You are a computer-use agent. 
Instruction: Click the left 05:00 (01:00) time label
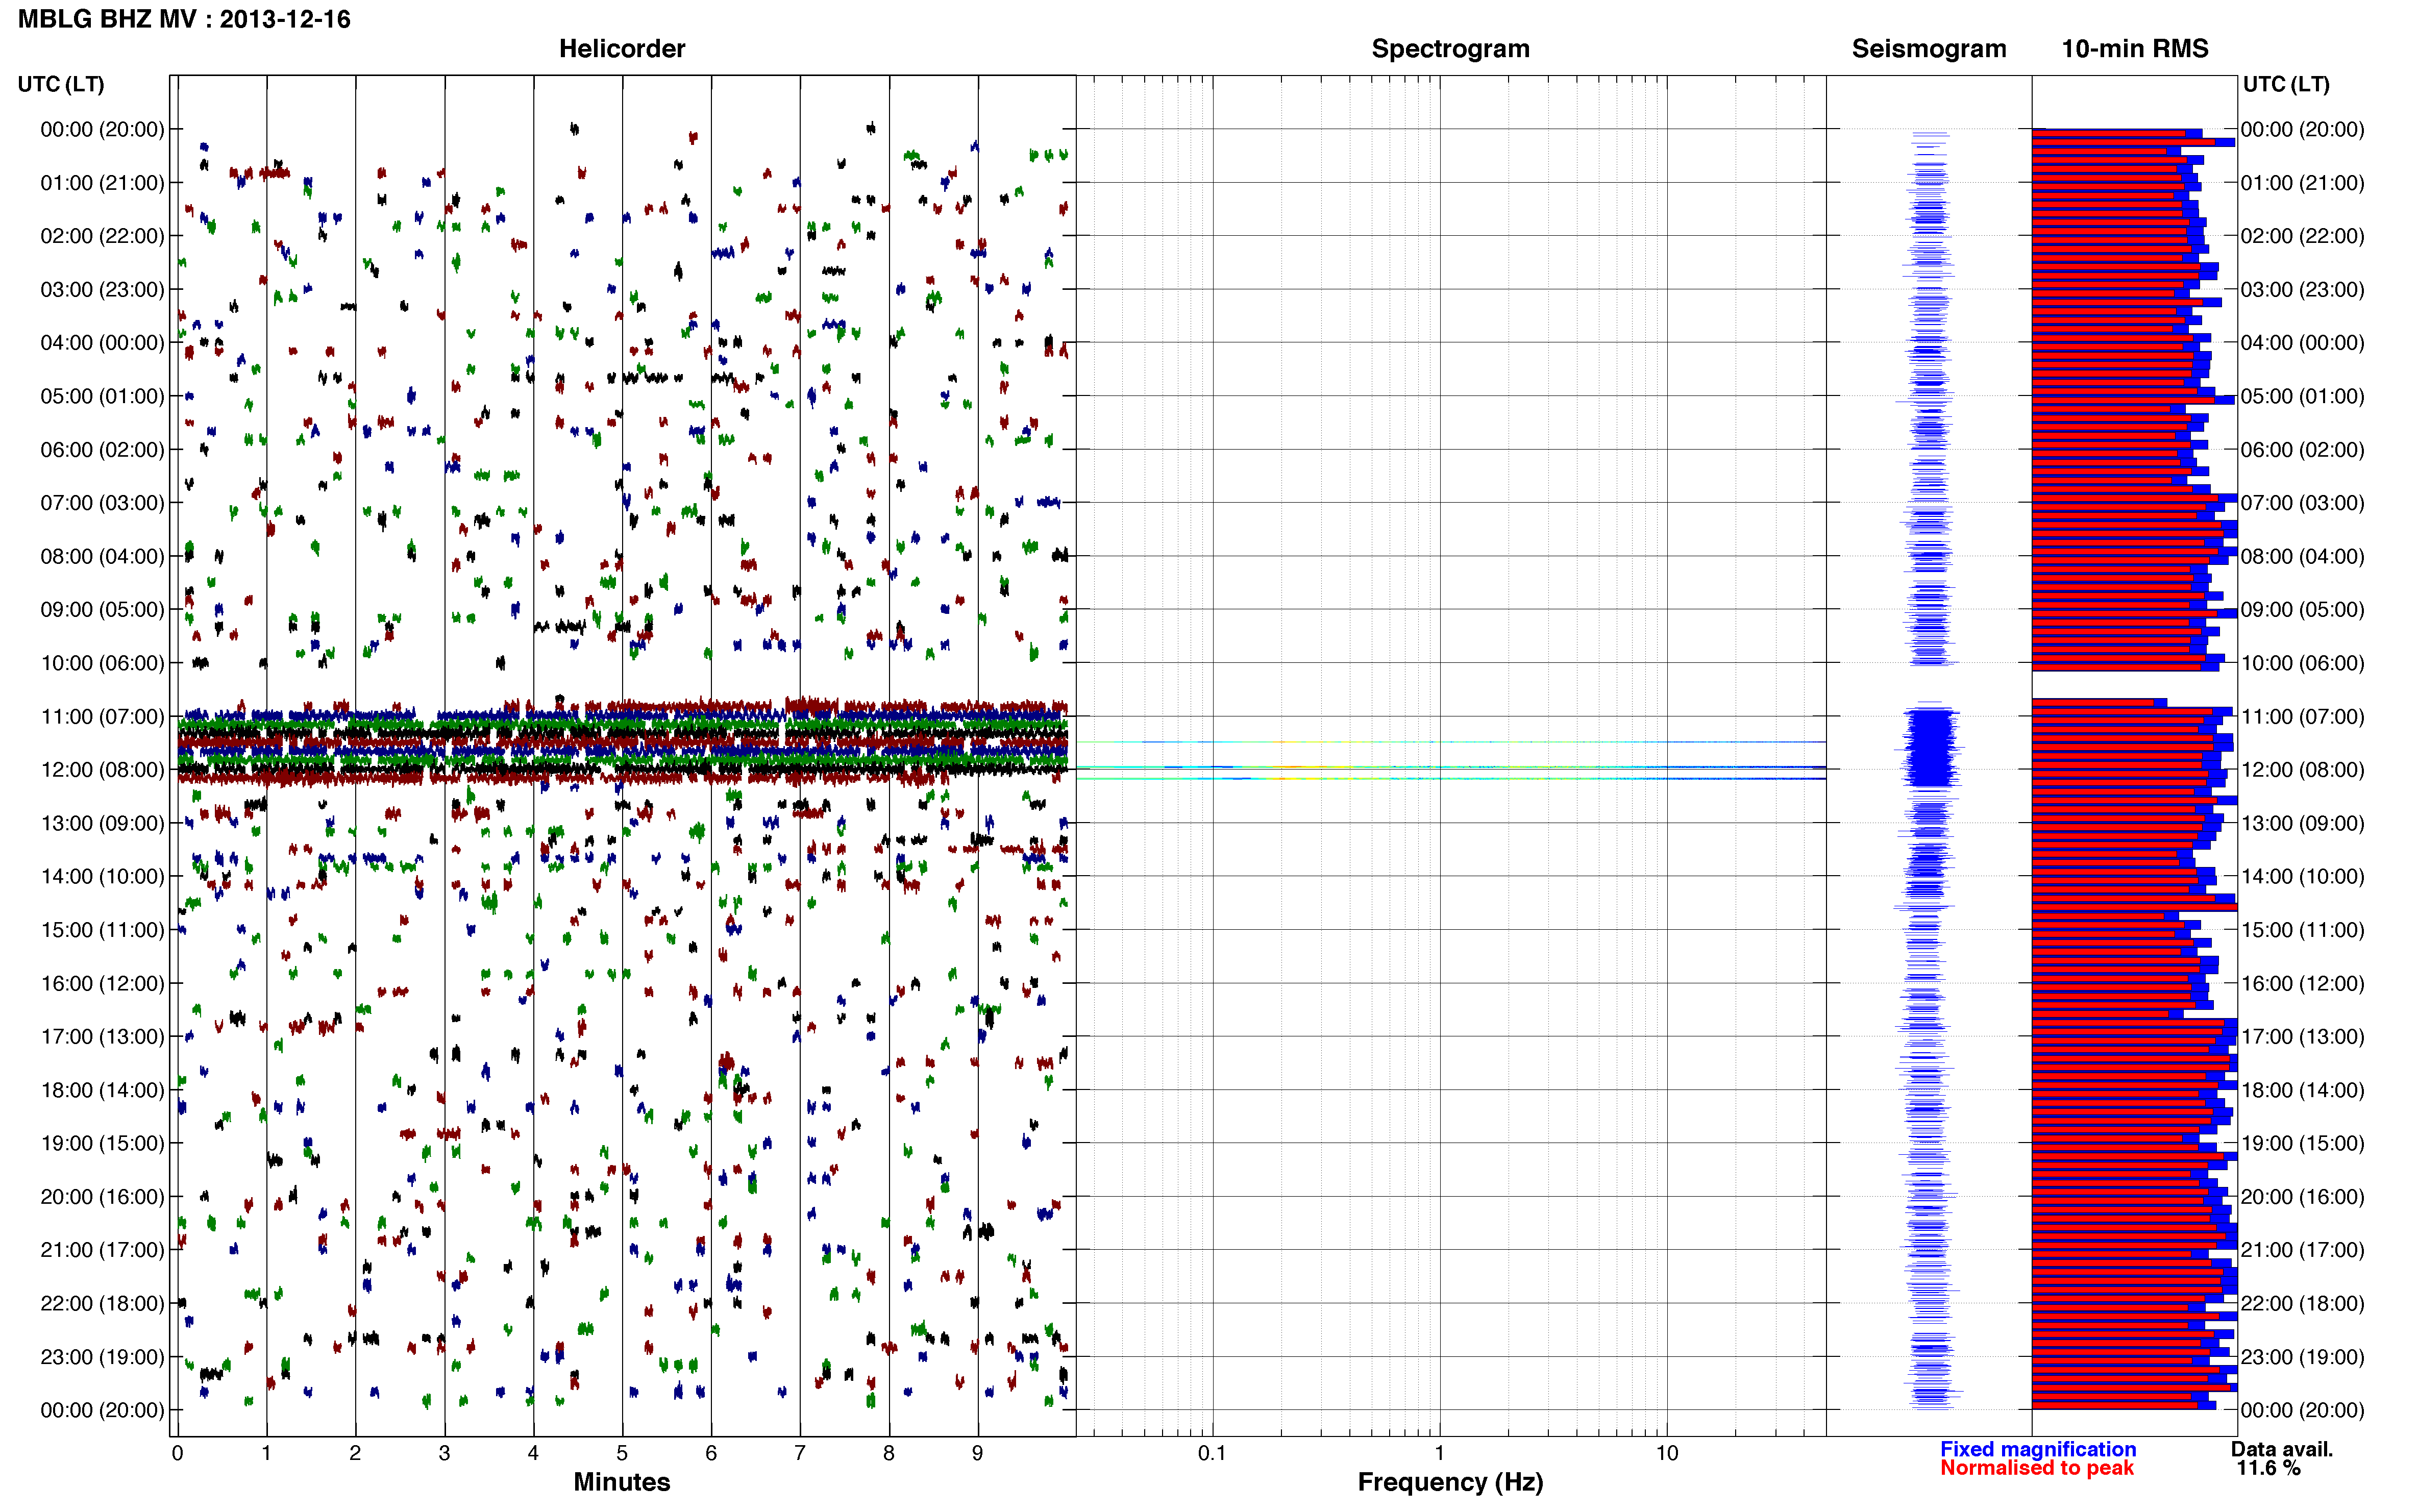pyautogui.click(x=102, y=396)
